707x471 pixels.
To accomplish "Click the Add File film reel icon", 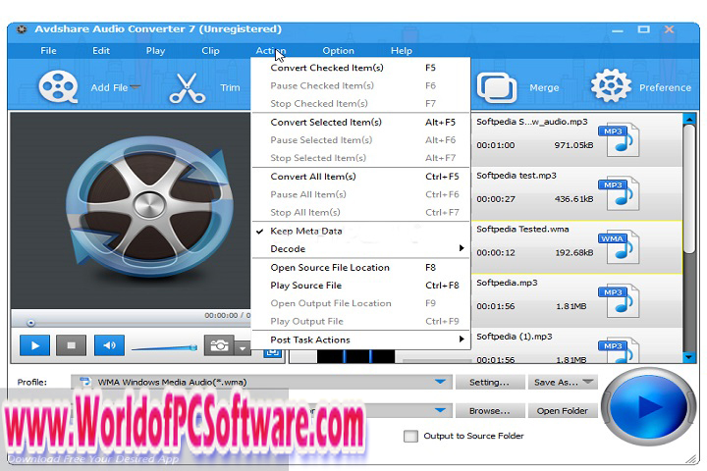I will pos(58,86).
